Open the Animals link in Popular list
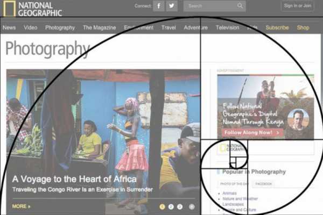The width and height of the screenshot is (323, 215). [229, 193]
